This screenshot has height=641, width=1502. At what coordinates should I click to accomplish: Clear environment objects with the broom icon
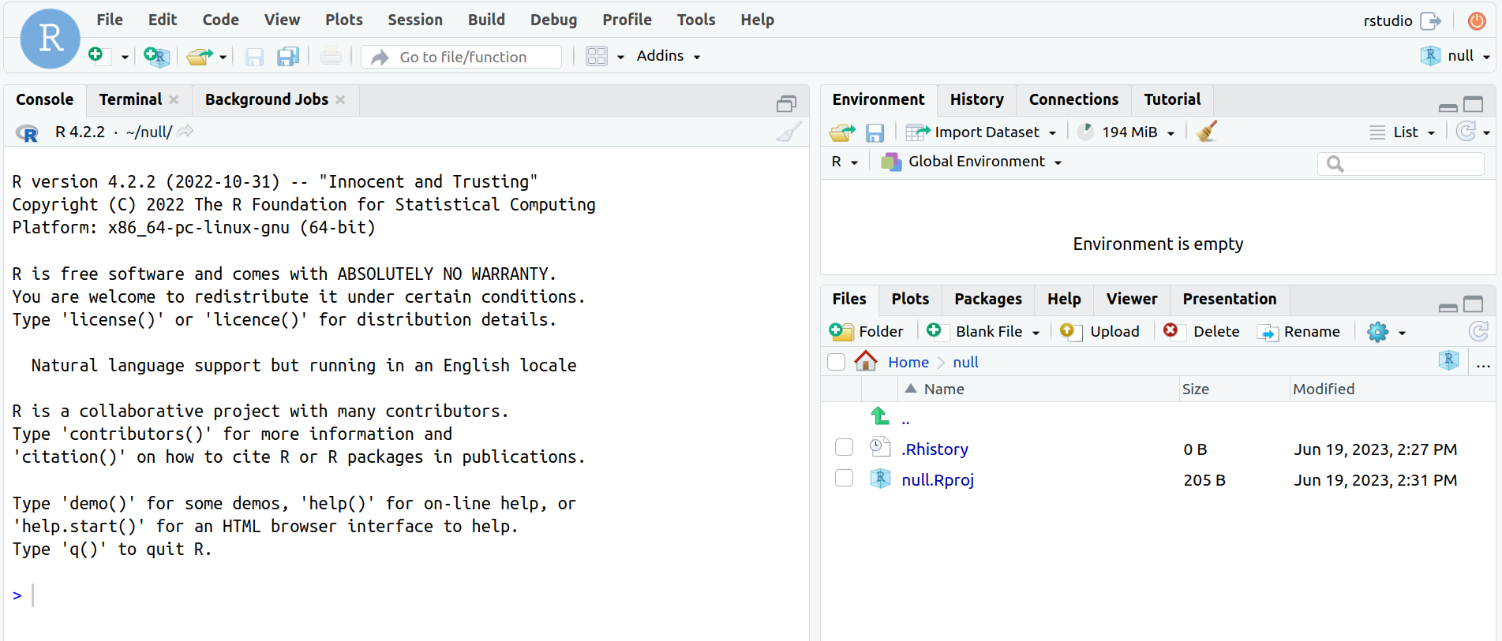[1206, 132]
